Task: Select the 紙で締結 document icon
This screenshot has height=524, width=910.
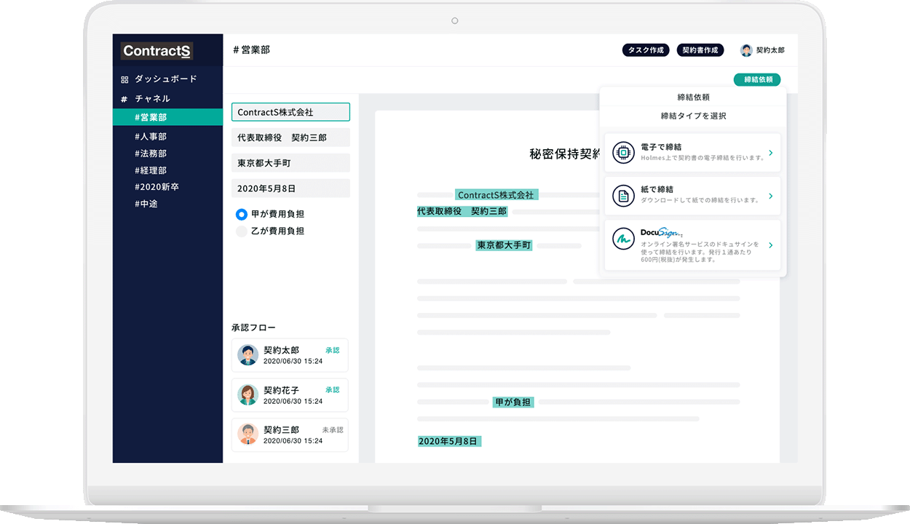Action: (622, 195)
